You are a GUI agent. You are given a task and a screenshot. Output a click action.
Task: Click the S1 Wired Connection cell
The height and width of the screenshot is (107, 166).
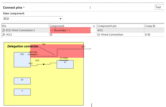tap(120, 34)
